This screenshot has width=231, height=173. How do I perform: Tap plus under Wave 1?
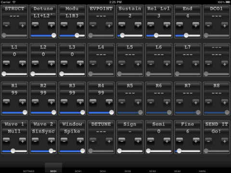(x=23, y=141)
